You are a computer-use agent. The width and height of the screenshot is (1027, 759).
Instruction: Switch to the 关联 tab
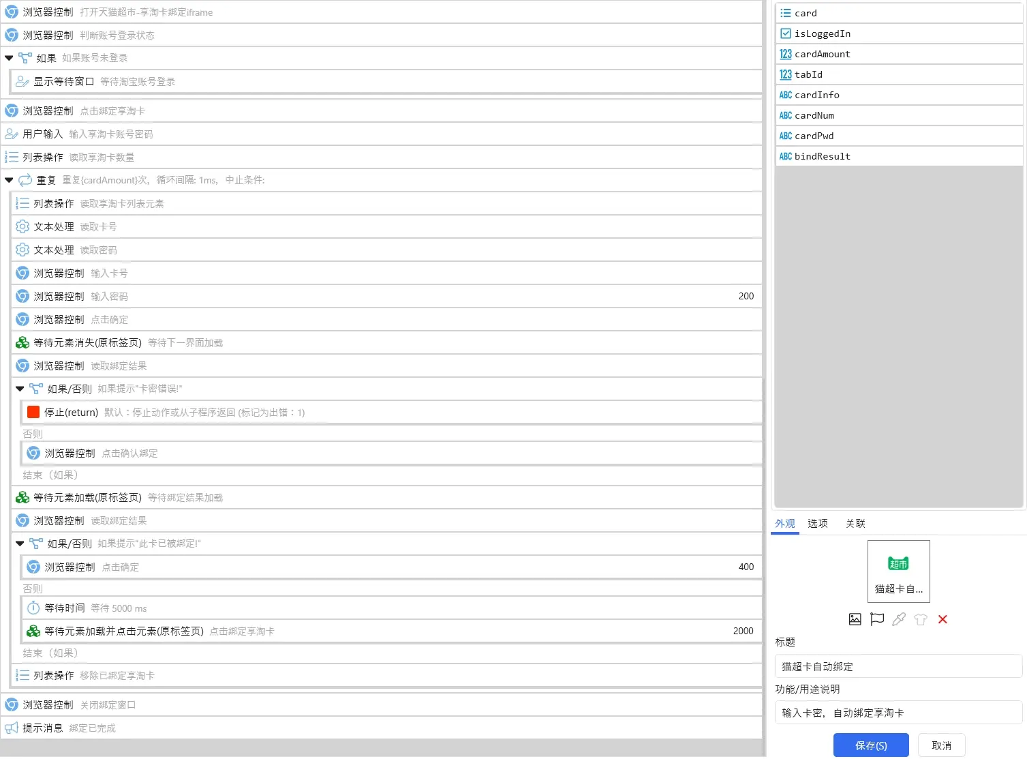[855, 523]
